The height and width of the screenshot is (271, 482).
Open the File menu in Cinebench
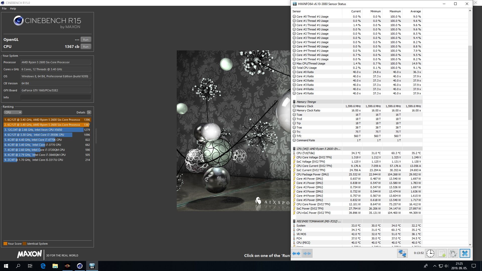pyautogui.click(x=4, y=9)
